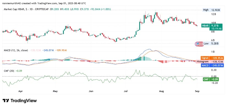
Task: Click the May label on time axis
Action: 55,91
